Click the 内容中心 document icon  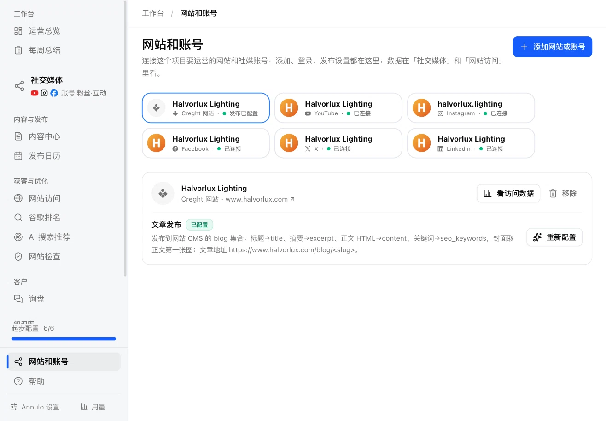(18, 136)
